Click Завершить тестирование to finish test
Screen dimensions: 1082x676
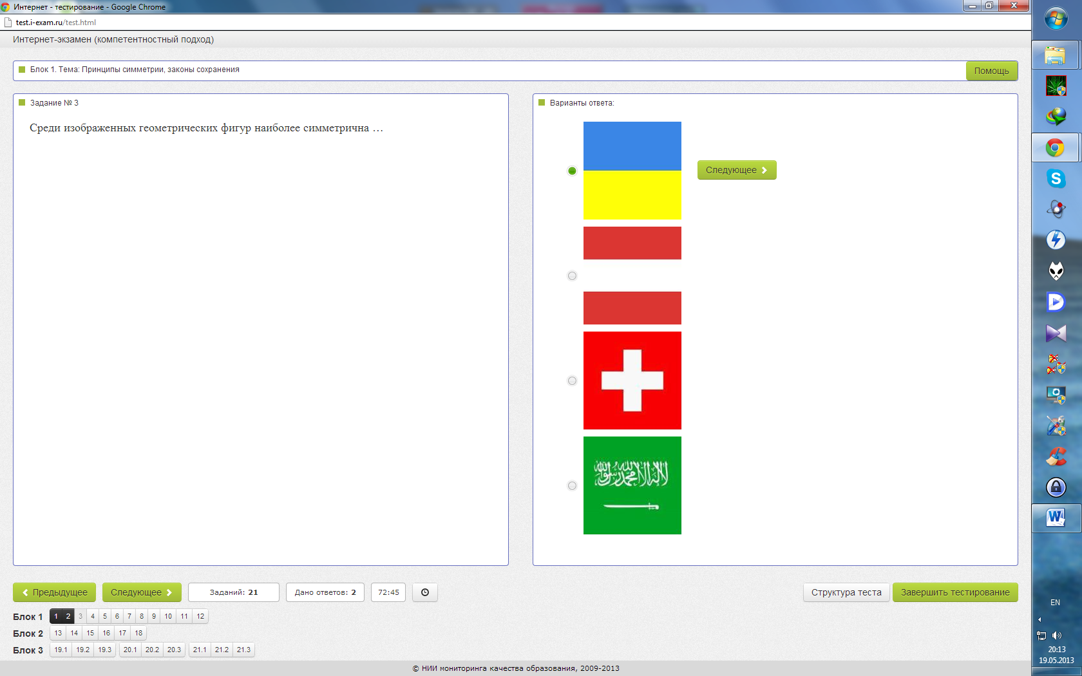click(955, 592)
